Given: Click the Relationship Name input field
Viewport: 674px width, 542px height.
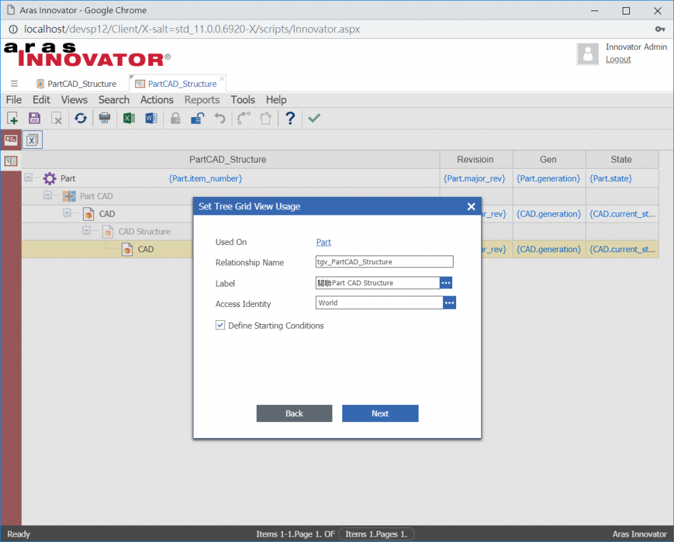Looking at the screenshot, I should (x=384, y=261).
